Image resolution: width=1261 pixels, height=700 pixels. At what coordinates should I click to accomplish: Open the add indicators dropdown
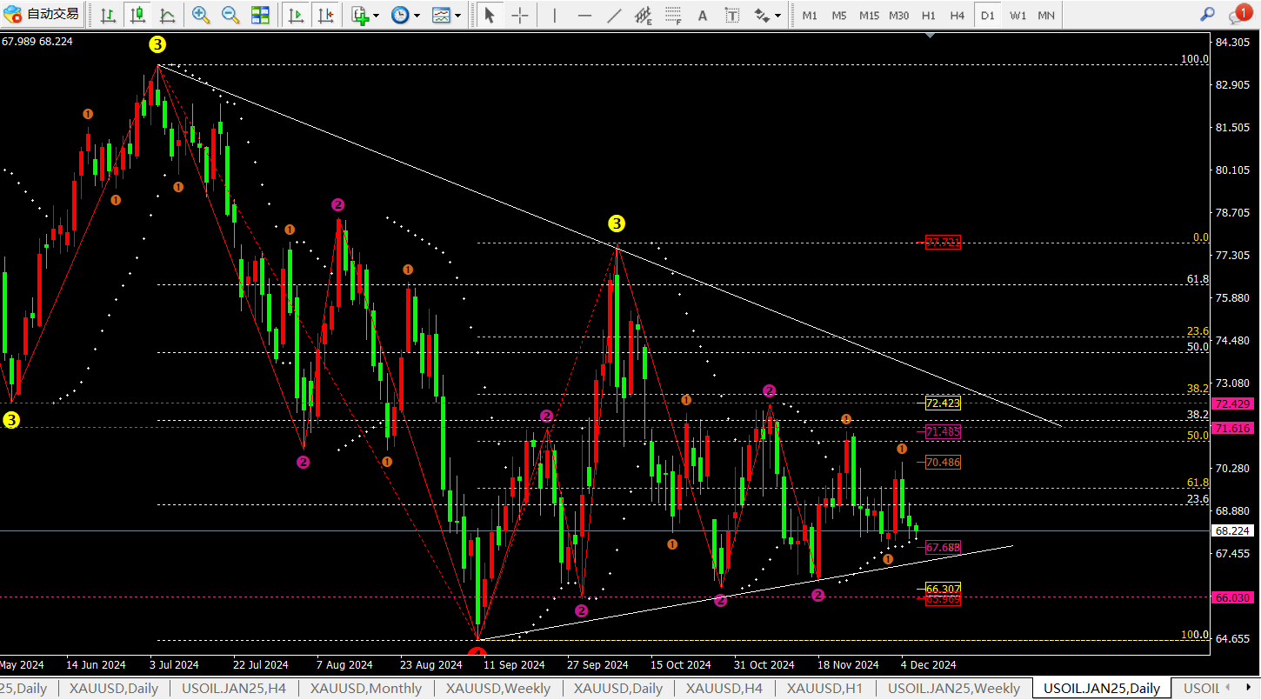364,15
